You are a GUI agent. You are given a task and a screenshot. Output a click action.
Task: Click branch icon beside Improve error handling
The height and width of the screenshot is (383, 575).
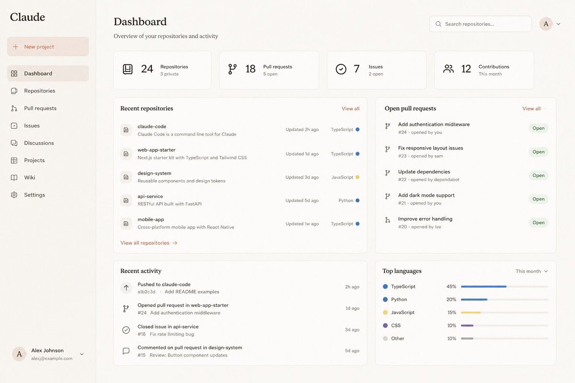(388, 220)
